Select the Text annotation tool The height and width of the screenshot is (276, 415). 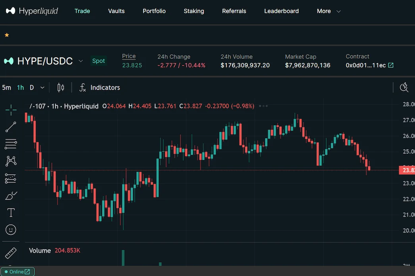click(11, 213)
